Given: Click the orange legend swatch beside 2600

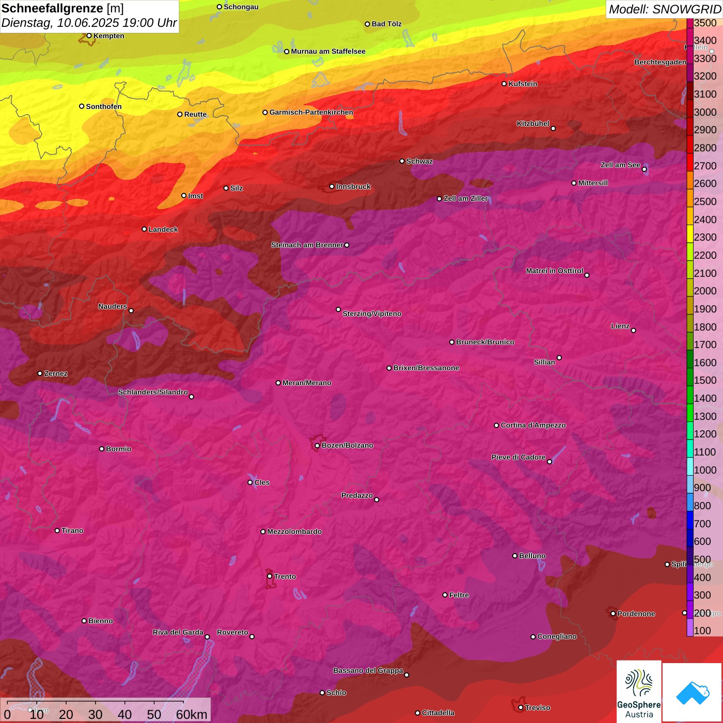Looking at the screenshot, I should pyautogui.click(x=690, y=180).
